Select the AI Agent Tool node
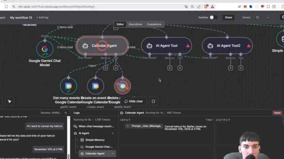 pos(166,45)
